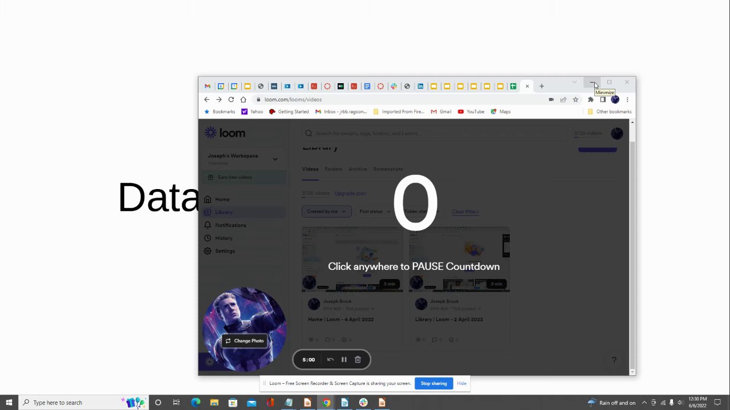Open the Chrome three-dot menu

627,100
